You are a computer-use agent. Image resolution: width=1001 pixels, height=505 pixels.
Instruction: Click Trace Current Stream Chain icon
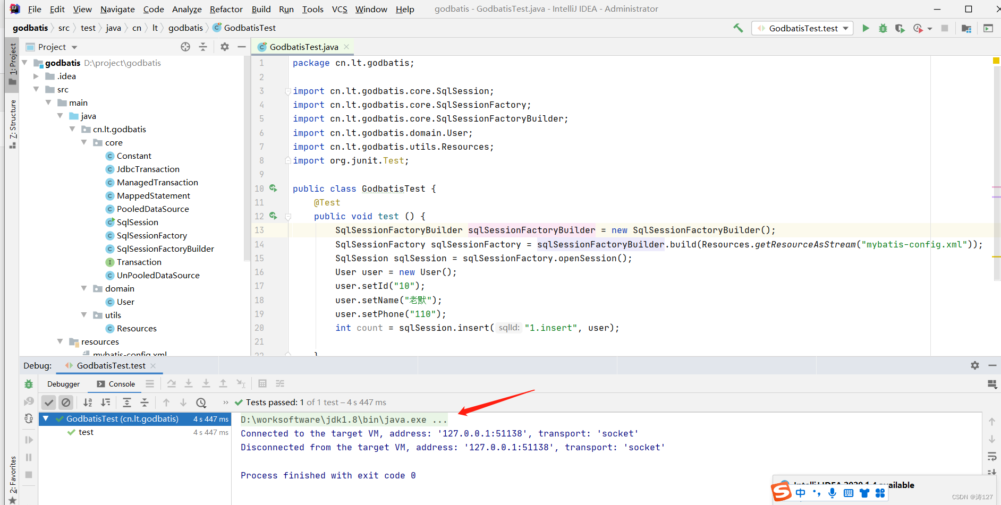coord(280,383)
